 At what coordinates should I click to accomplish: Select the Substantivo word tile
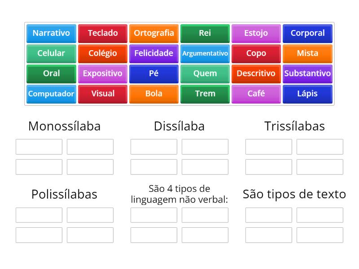307,74
